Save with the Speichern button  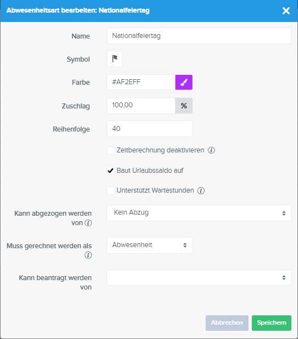pos(272,323)
